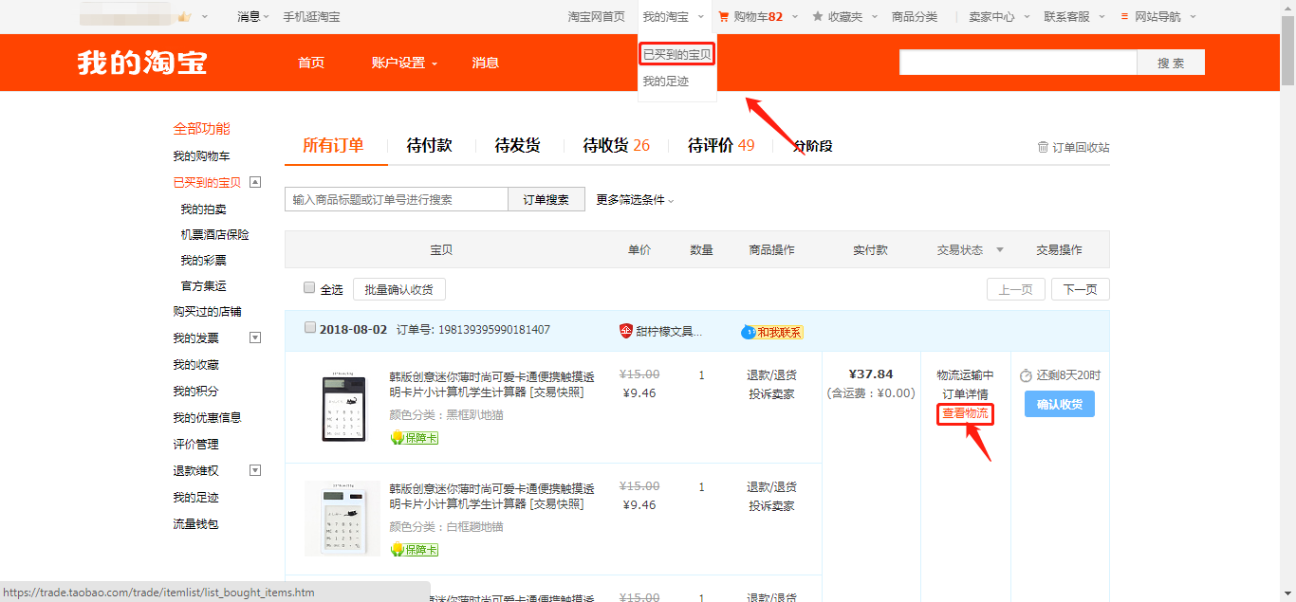Viewport: 1296px width, 602px height.
Task: Click the 甜柠檬文具 shop badge icon
Action: pos(625,331)
